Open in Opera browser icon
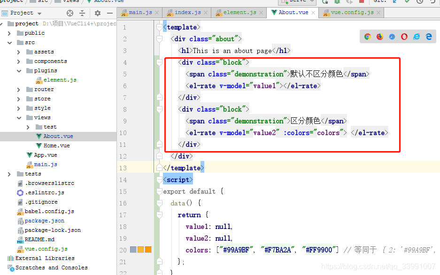Viewport: 440px width, 275px height. pos(404,37)
